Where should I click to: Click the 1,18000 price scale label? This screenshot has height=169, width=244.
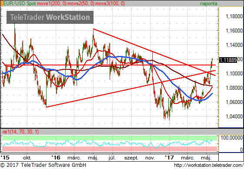click(x=234, y=16)
